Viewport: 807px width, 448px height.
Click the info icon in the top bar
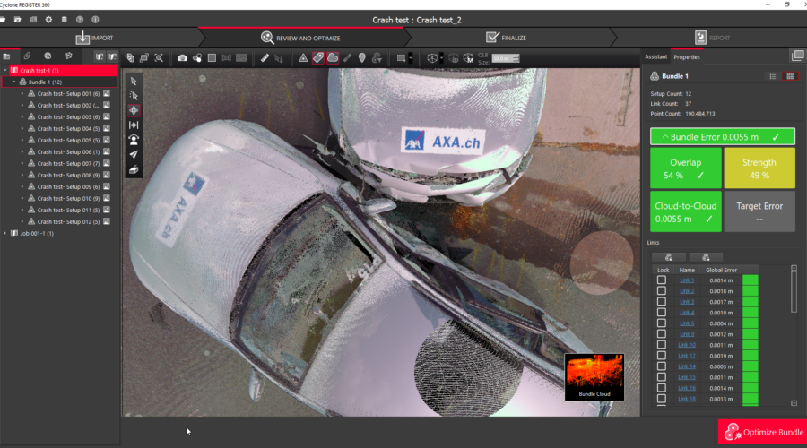coord(95,20)
